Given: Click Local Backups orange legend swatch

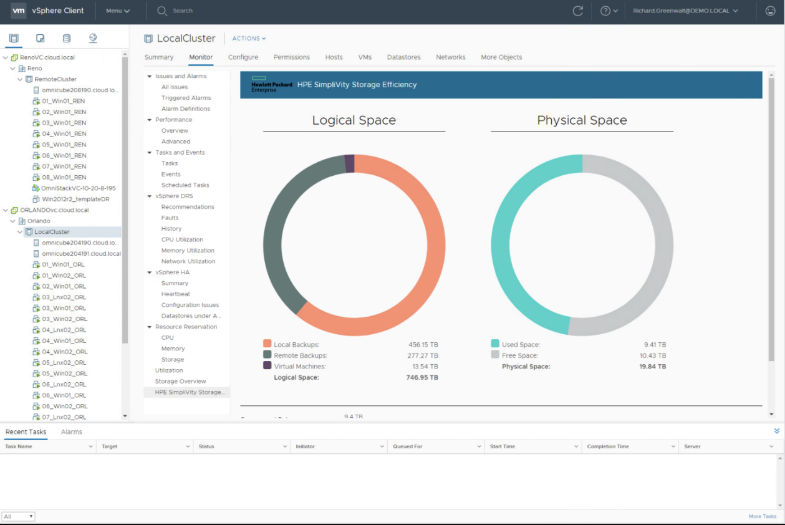Looking at the screenshot, I should [x=267, y=344].
